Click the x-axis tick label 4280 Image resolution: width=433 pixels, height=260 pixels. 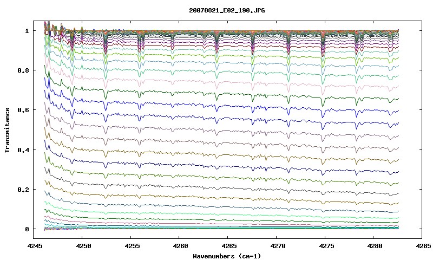pos(373,246)
